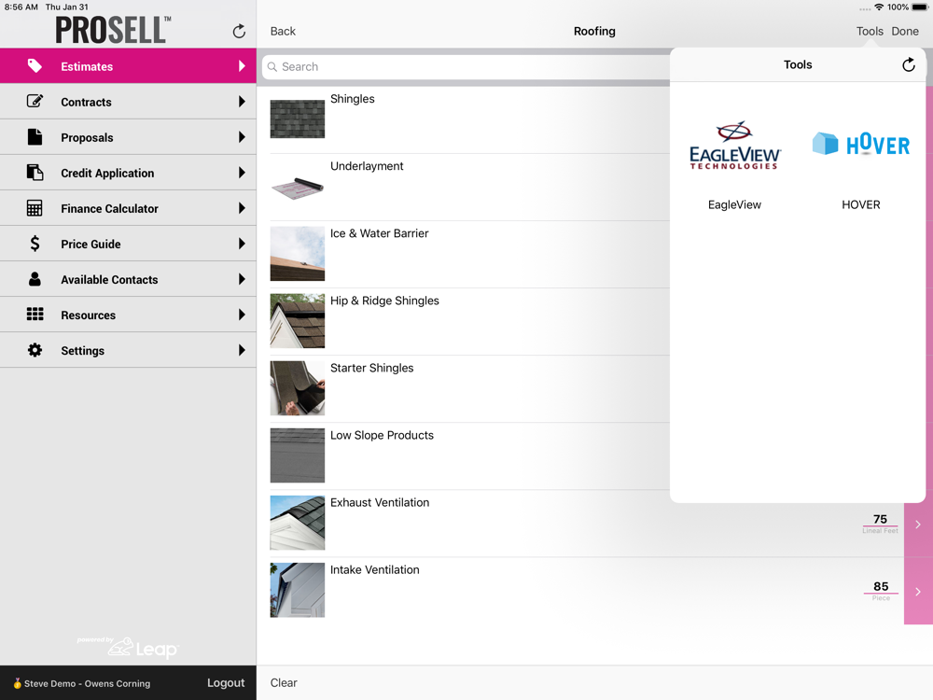The image size is (933, 700).
Task: Select the Exhaust Ventilation thumbnail
Action: pos(298,523)
